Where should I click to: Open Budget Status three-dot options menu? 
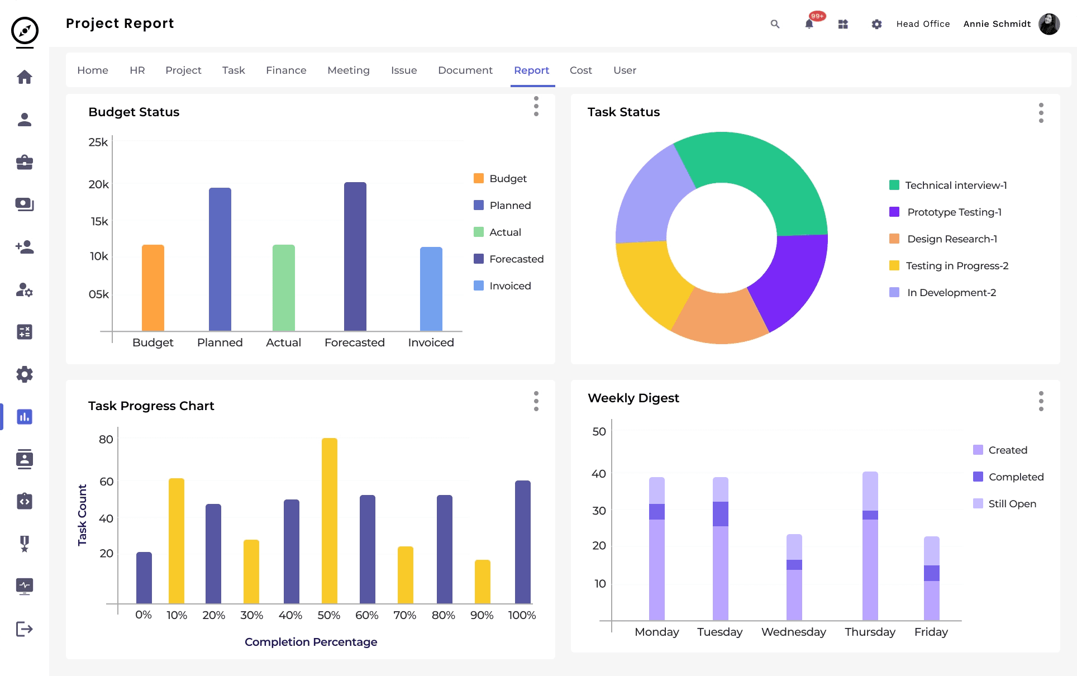(x=536, y=106)
